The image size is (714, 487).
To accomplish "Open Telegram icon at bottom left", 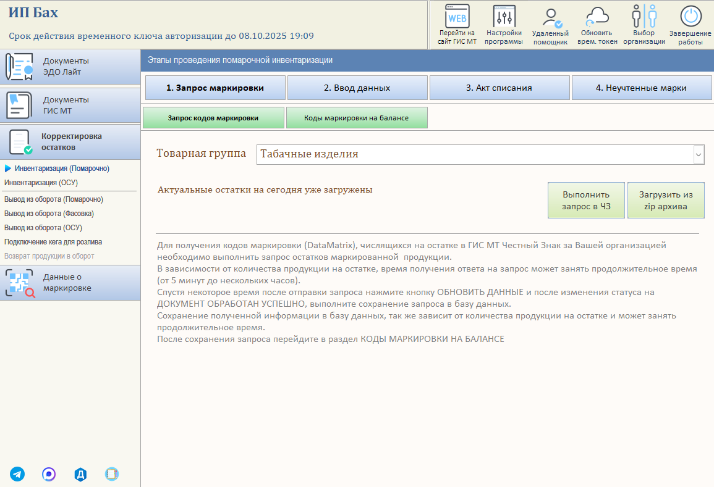I will click(17, 474).
